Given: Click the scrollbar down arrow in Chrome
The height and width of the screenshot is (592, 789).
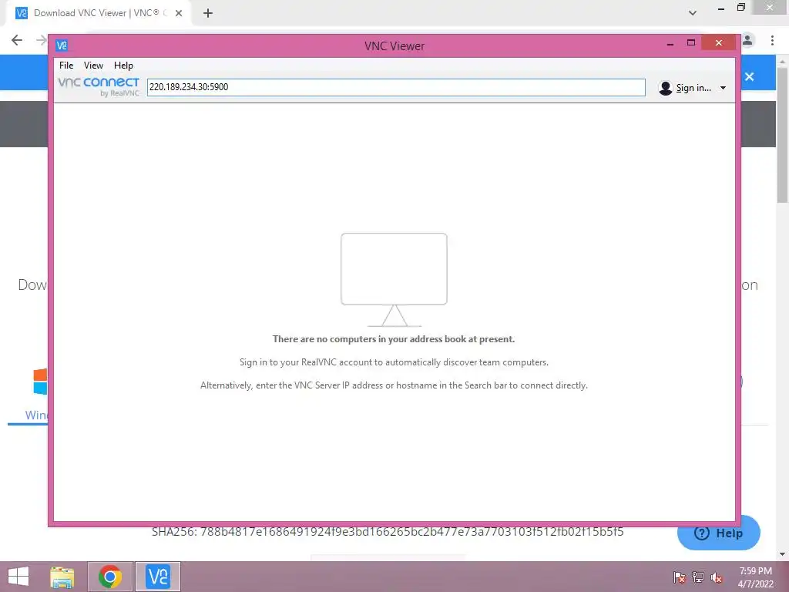Looking at the screenshot, I should coord(782,554).
